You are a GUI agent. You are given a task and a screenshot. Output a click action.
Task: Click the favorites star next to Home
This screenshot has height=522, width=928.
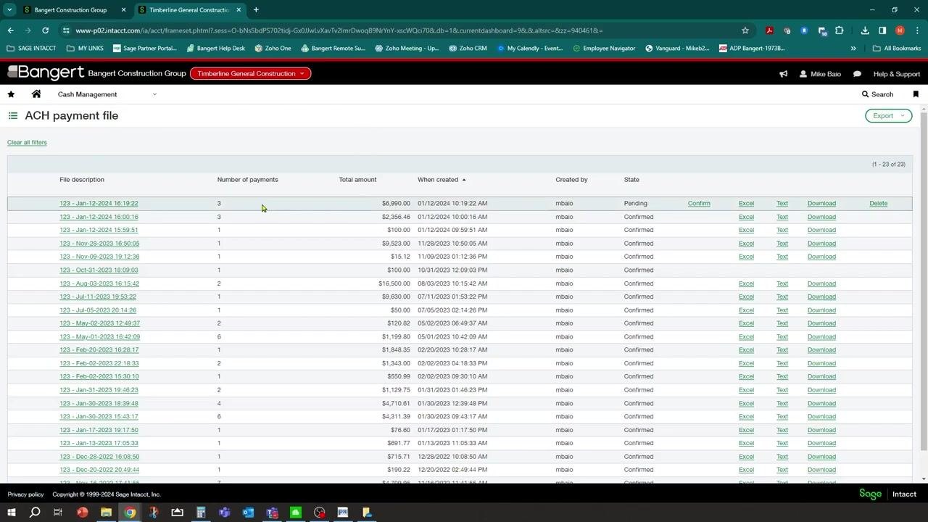coord(11,94)
